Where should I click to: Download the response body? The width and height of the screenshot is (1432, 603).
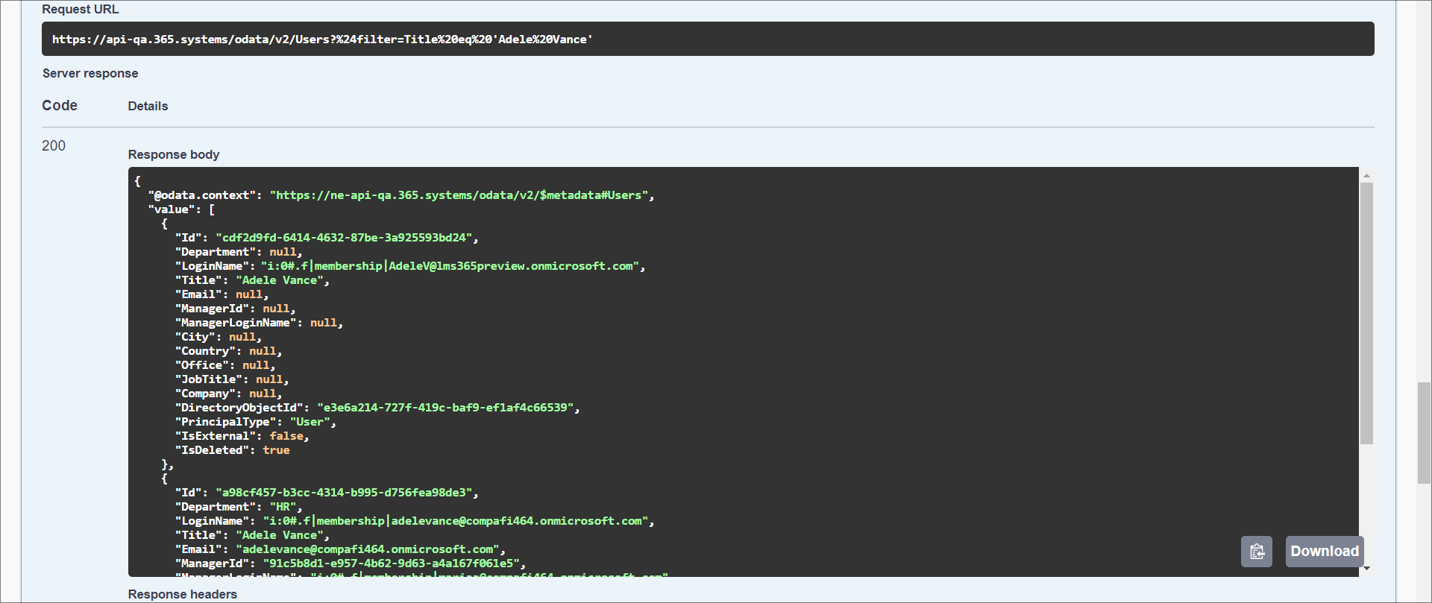click(1324, 552)
